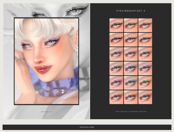Choose the pink eyeshadow swatch in fifth row
This screenshot has width=174, height=132.
116,83
